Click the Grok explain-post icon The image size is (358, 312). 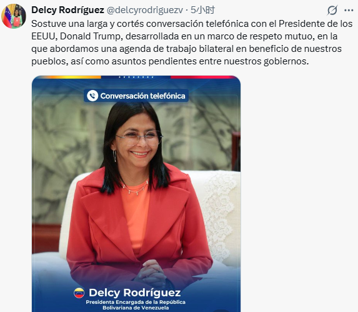[332, 10]
